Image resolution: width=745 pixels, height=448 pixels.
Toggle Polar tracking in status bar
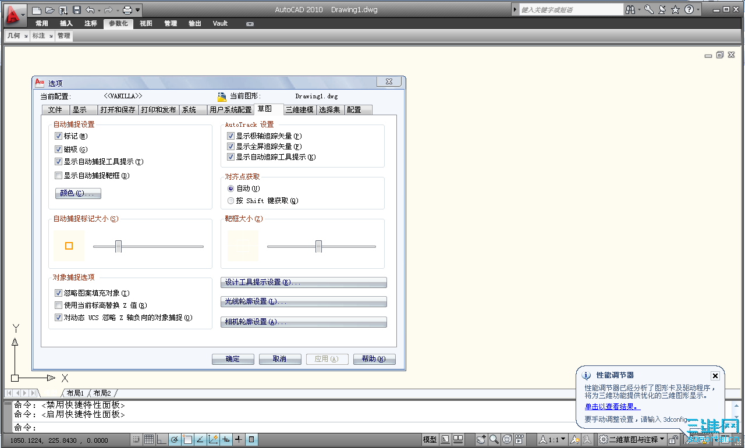click(x=174, y=439)
